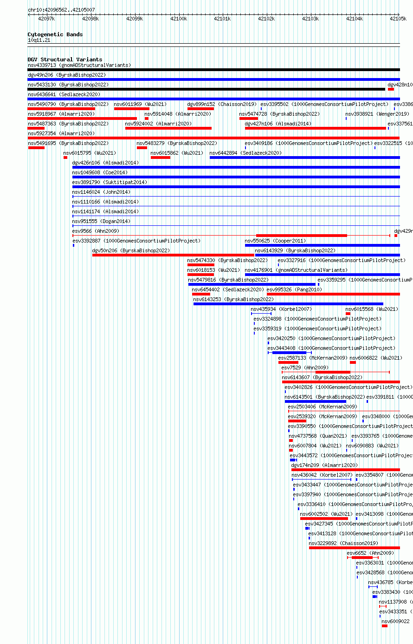This screenshot has width=413, height=644.
Task: Click the nsv5474330 (ByrskaBishop2022) label
Action: pos(227,260)
